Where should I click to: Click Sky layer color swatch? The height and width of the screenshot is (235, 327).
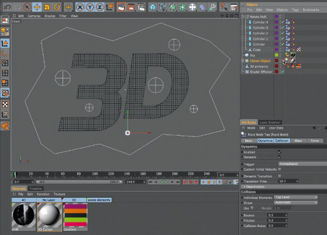(x=276, y=55)
